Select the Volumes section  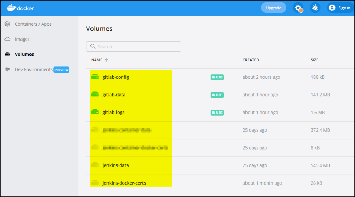point(24,54)
